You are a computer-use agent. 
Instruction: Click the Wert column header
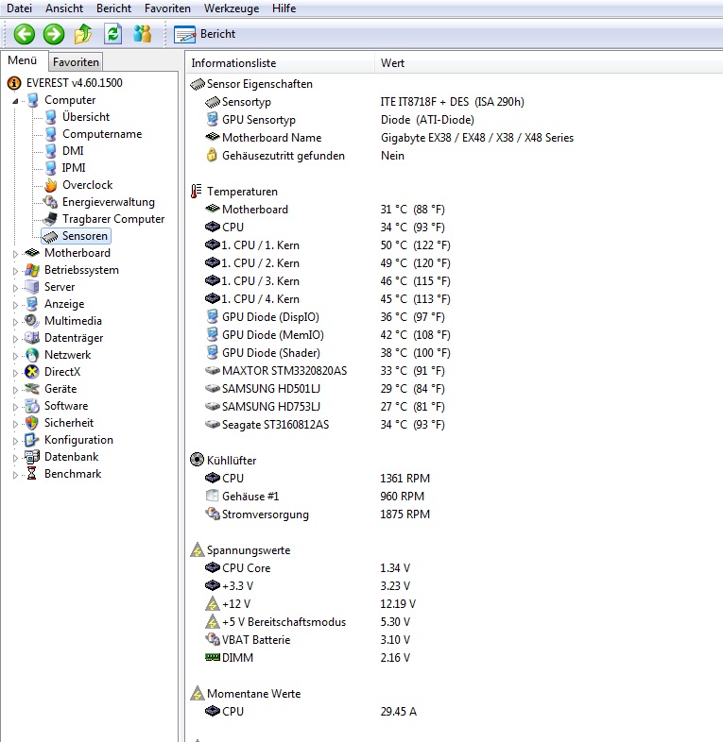click(x=549, y=63)
